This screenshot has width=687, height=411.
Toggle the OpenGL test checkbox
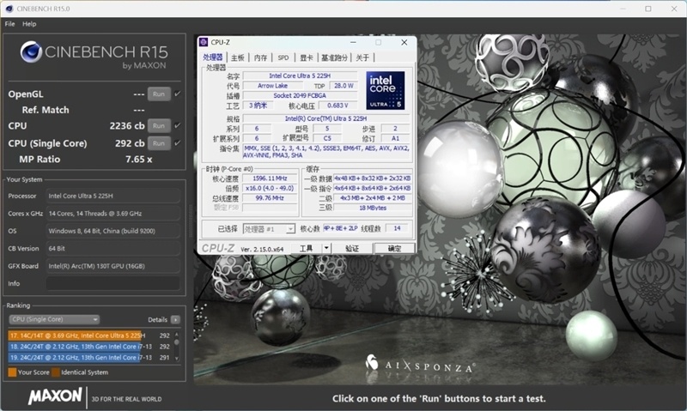178,94
